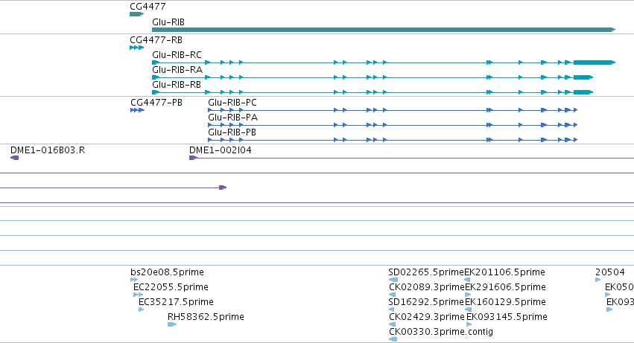Select the CG4477 gene label
This screenshot has height=343, width=634.
pyautogui.click(x=148, y=7)
